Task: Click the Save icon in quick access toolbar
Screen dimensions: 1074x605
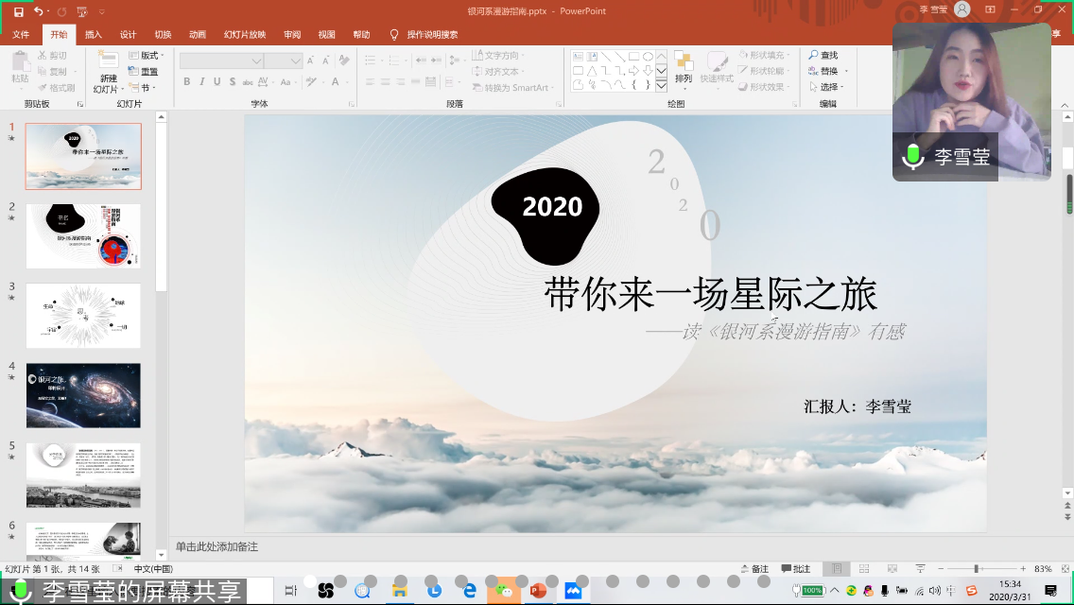Action: [x=18, y=11]
